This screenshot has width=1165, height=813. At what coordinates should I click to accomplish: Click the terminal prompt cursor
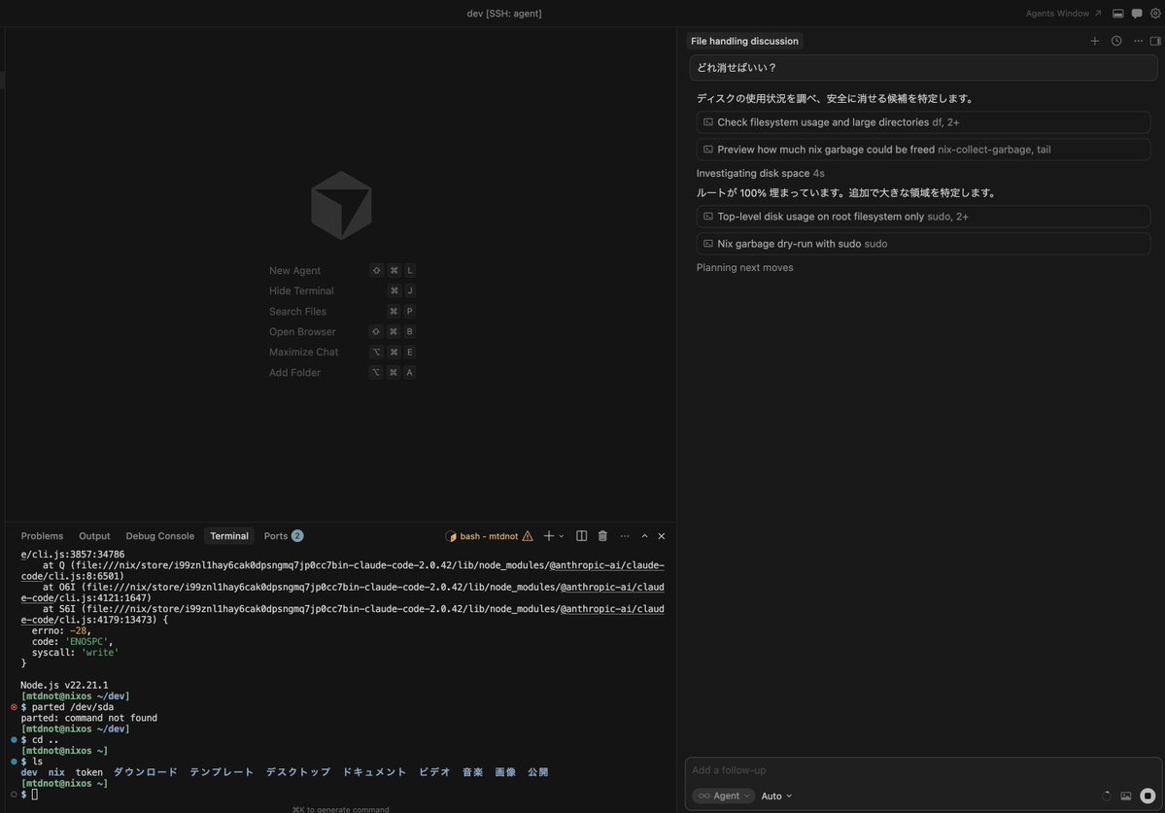pyautogui.click(x=34, y=794)
